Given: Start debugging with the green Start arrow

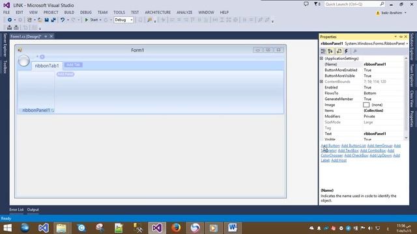Looking at the screenshot, I should [87, 20].
